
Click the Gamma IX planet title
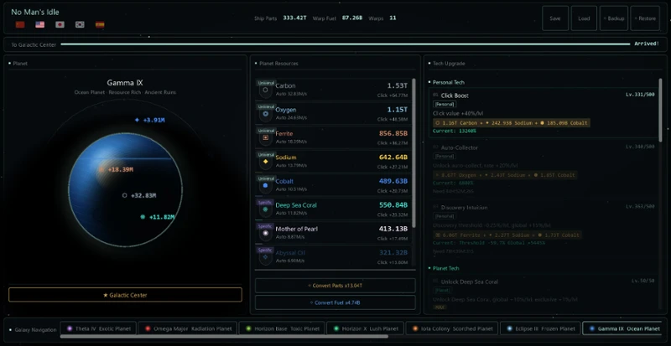125,83
